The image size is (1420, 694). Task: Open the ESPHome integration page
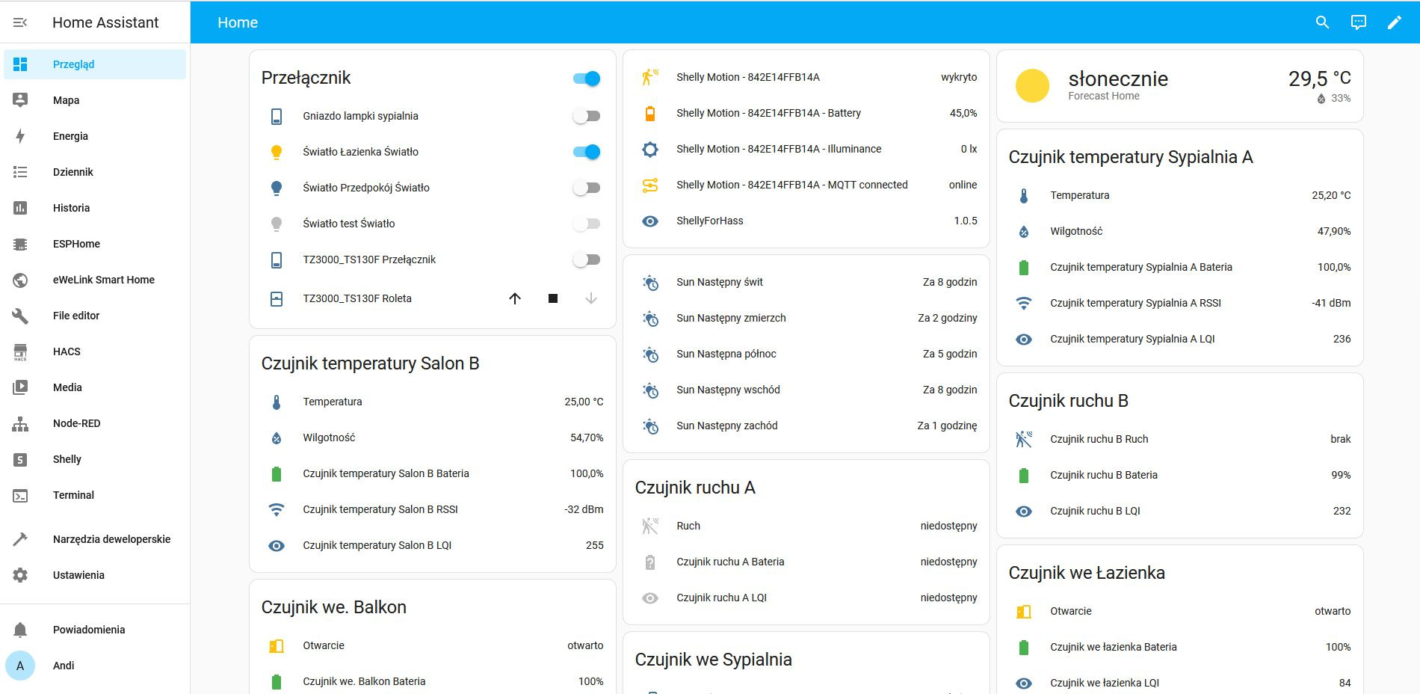point(78,243)
